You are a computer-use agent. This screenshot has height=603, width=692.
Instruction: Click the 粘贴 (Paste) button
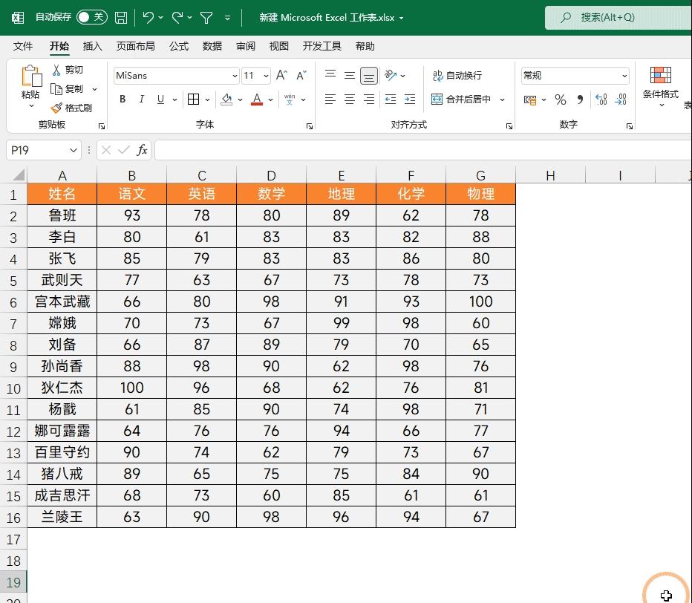(x=30, y=82)
